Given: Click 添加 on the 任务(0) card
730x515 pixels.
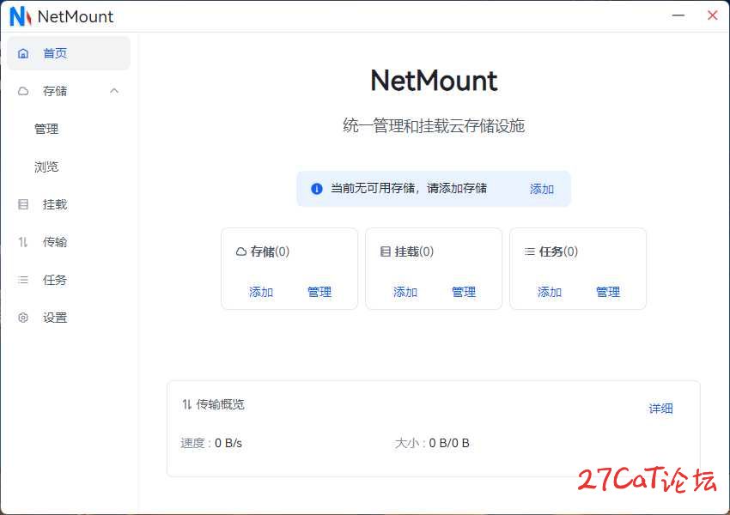Looking at the screenshot, I should (x=550, y=292).
